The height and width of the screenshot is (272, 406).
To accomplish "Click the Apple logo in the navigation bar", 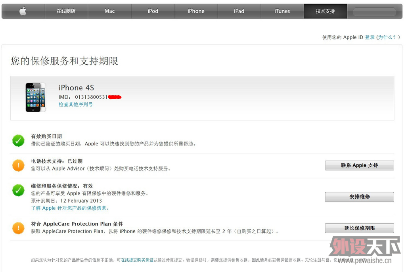I will click(23, 11).
